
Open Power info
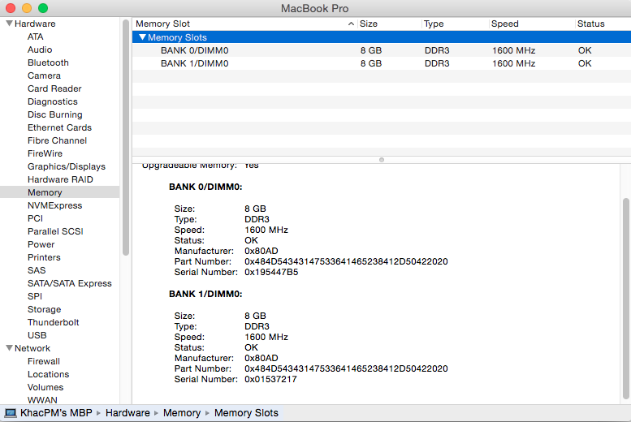click(x=41, y=244)
